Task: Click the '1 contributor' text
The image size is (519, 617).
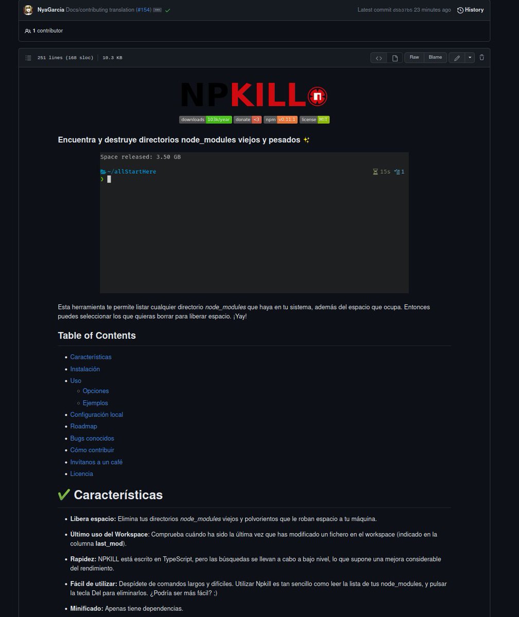Action: coord(48,31)
